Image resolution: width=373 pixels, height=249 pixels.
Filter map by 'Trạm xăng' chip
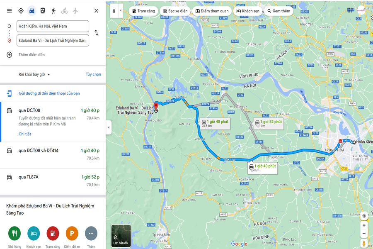(143, 11)
